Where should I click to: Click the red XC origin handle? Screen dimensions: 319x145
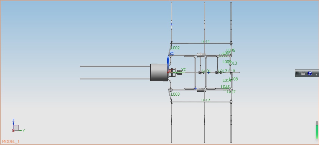pyautogui.click(x=169, y=72)
